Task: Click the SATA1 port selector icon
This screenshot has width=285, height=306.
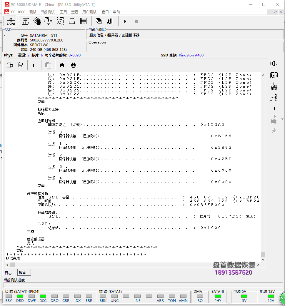Action: (11, 21)
